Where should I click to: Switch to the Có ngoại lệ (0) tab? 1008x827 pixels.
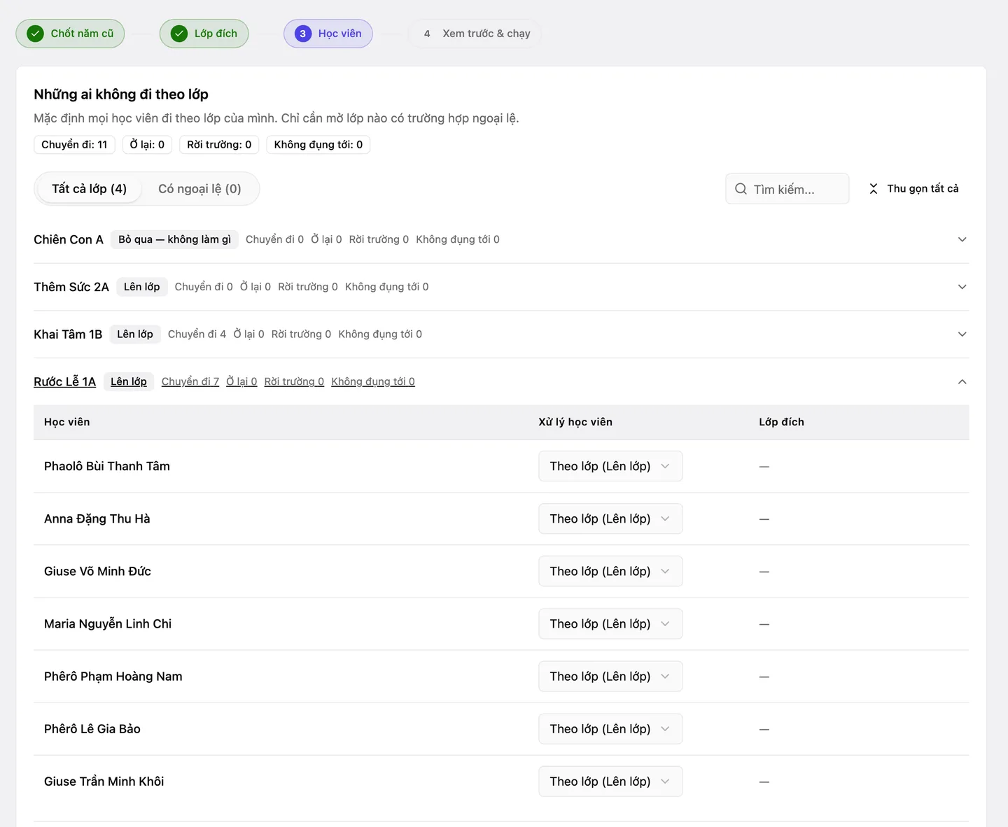[199, 189]
